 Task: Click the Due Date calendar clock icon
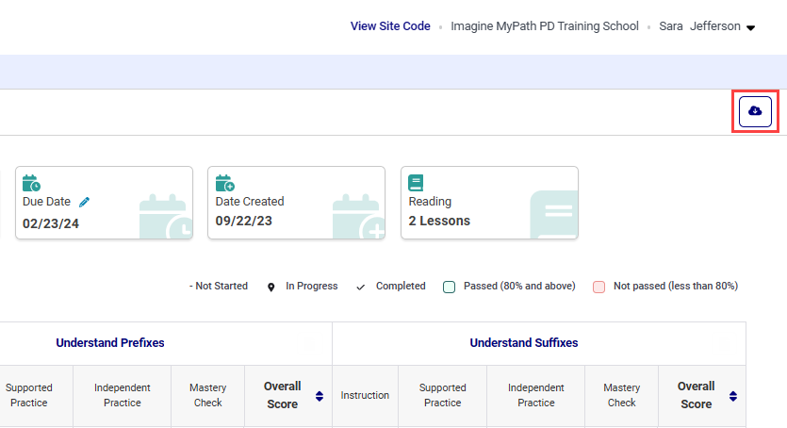pyautogui.click(x=31, y=183)
